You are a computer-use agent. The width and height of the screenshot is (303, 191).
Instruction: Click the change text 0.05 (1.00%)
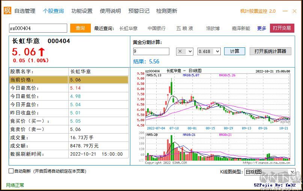[31, 60]
